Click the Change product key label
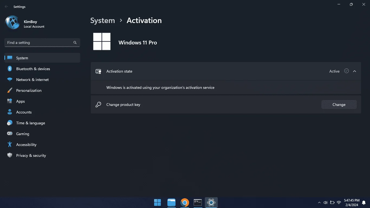Screen dimensions: 370x208 coord(123,105)
